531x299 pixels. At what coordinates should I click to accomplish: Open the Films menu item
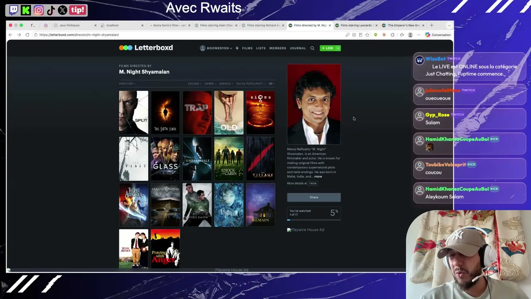pyautogui.click(x=247, y=48)
